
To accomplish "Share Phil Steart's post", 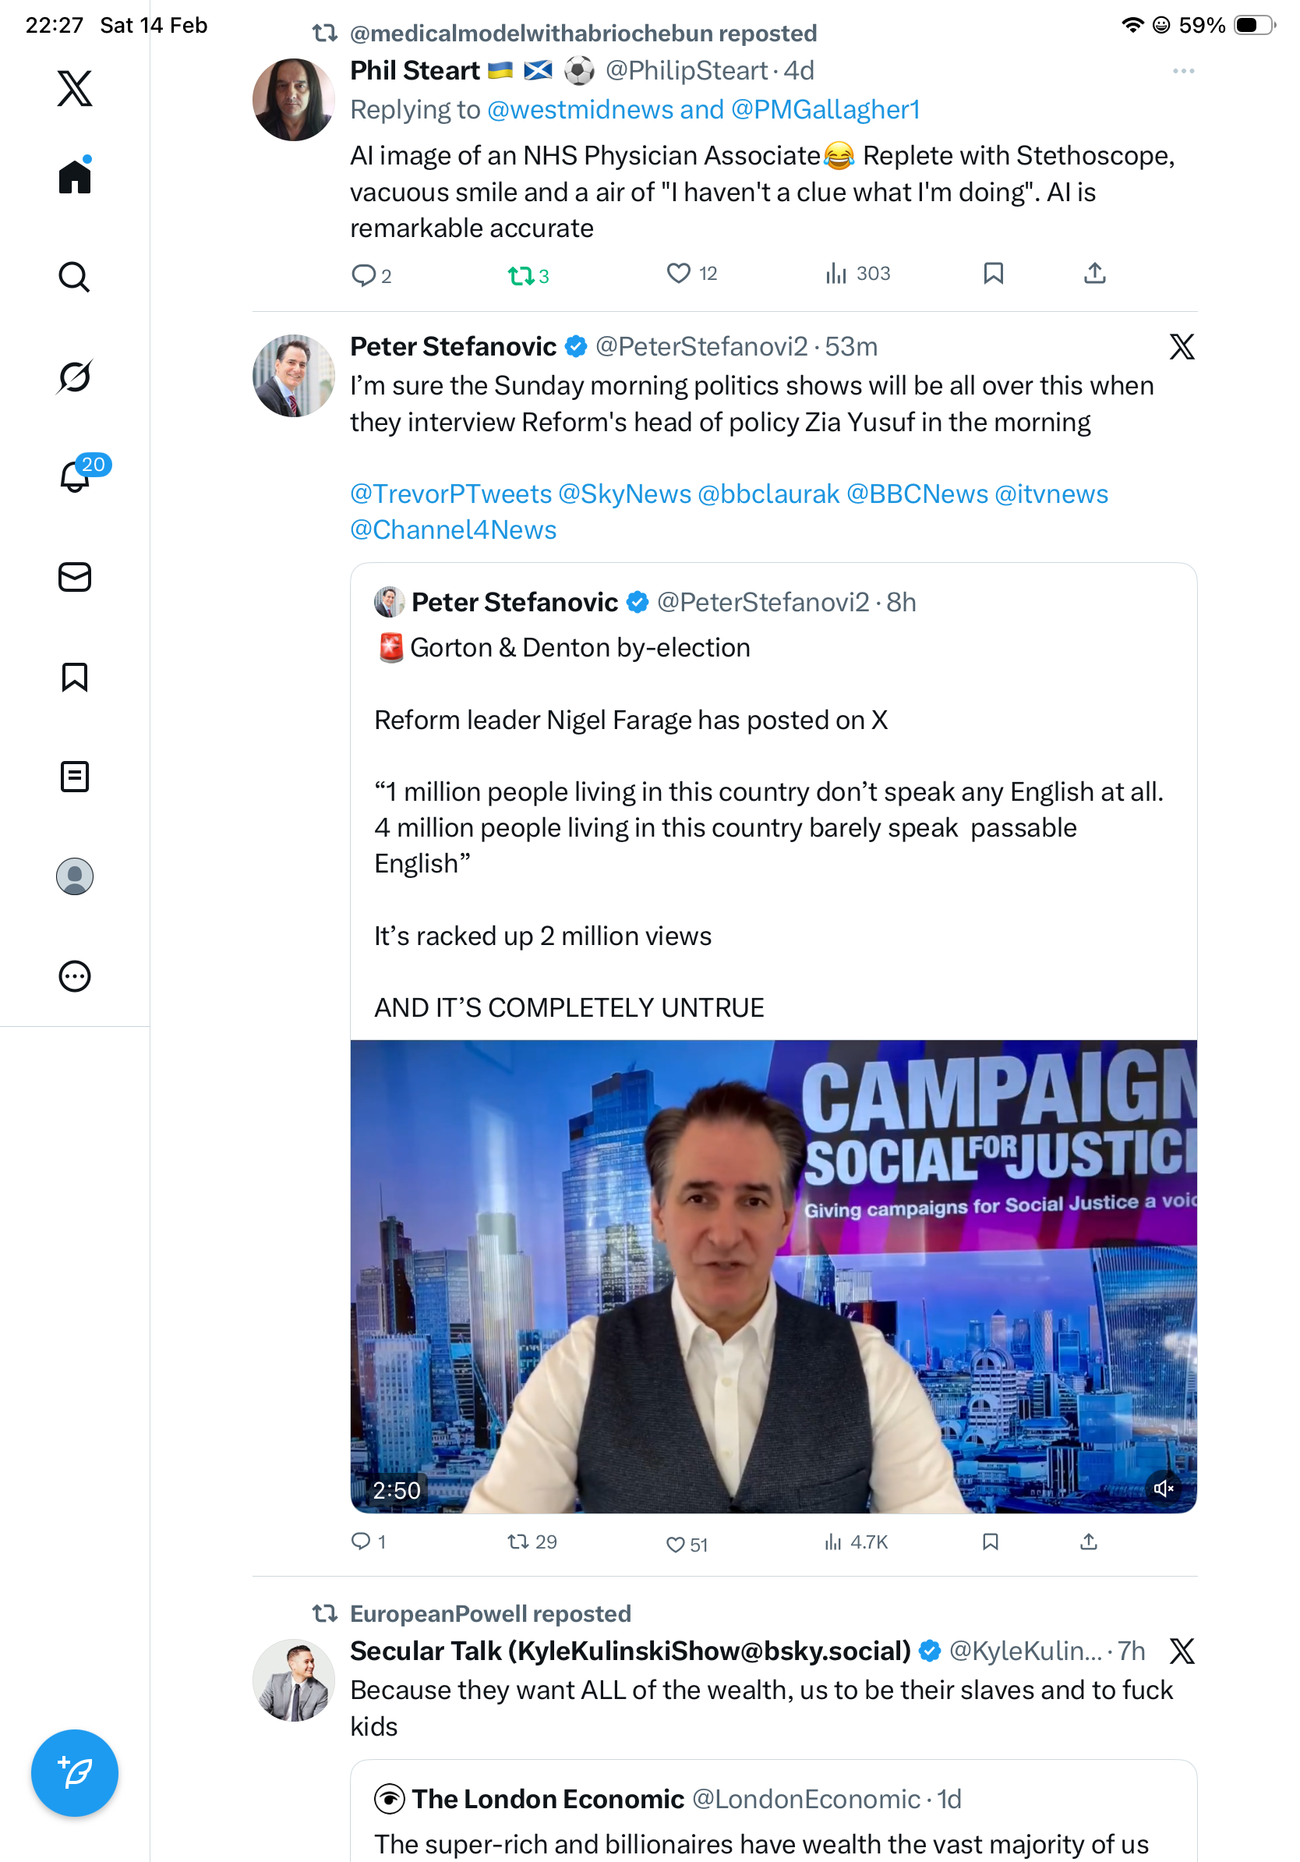I will point(1094,274).
